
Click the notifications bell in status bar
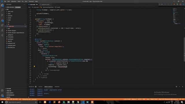point(183,99)
